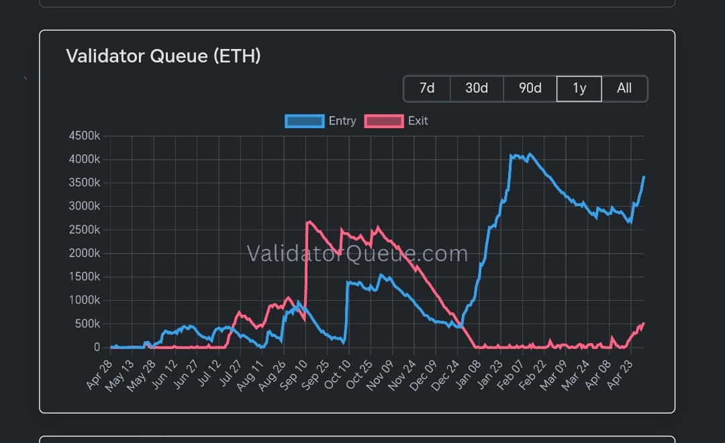The image size is (725, 443).
Task: Click the Apr 28 x-axis label
Action: (x=99, y=375)
